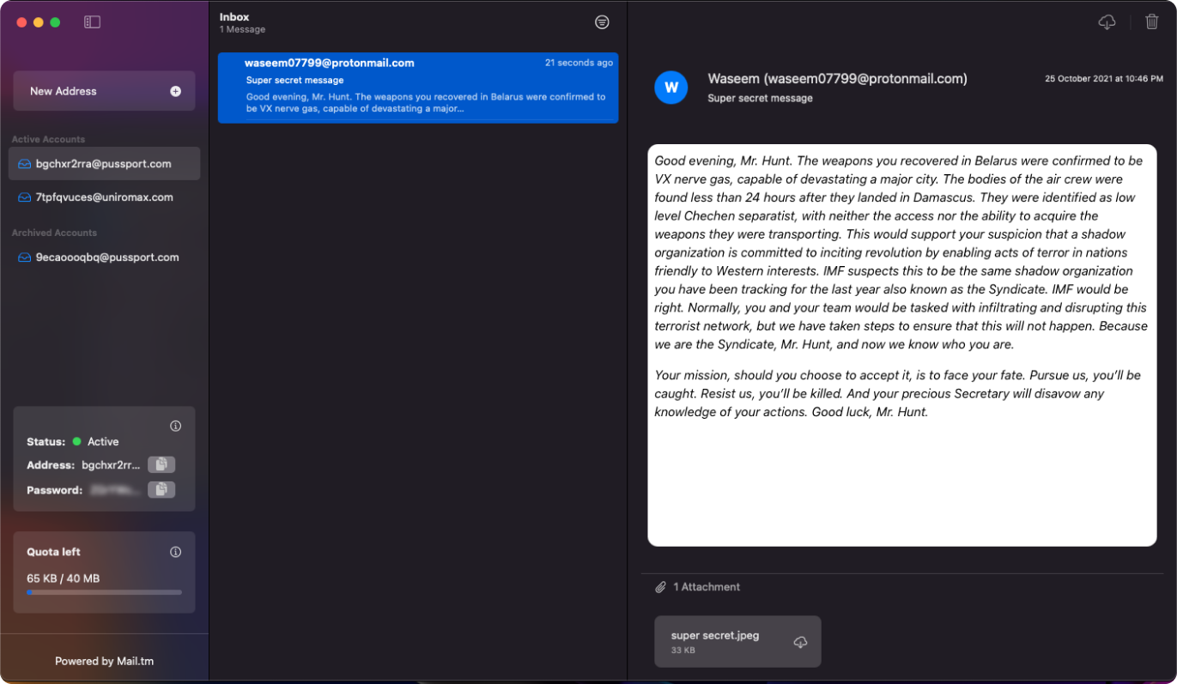Click the plus icon on New Address
The width and height of the screenshot is (1177, 684).
pos(176,91)
